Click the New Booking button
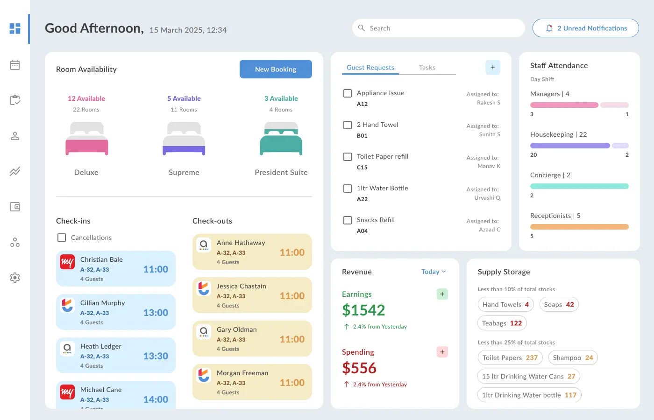 tap(276, 69)
